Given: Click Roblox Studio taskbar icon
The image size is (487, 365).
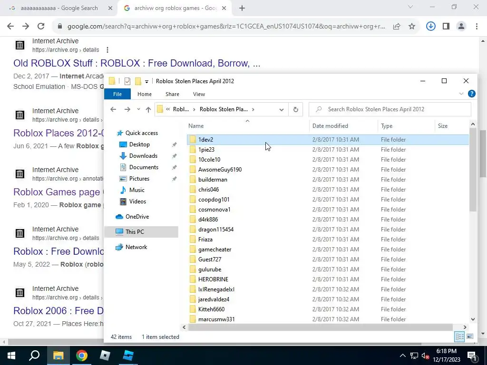Looking at the screenshot, I should (128, 355).
